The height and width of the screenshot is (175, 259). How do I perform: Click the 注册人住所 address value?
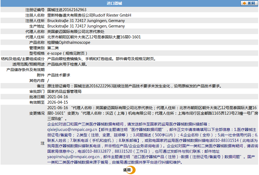pos(86,21)
